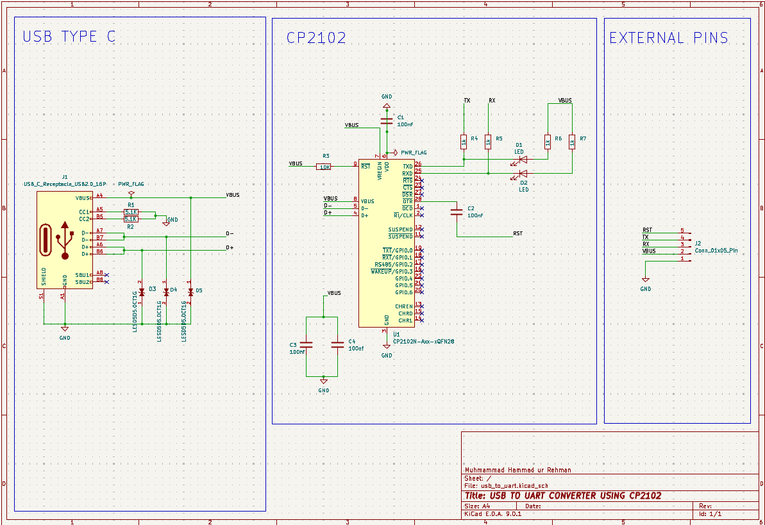
Task: Click the 'VBUS' label on J2 pin 2
Action: tap(649, 251)
